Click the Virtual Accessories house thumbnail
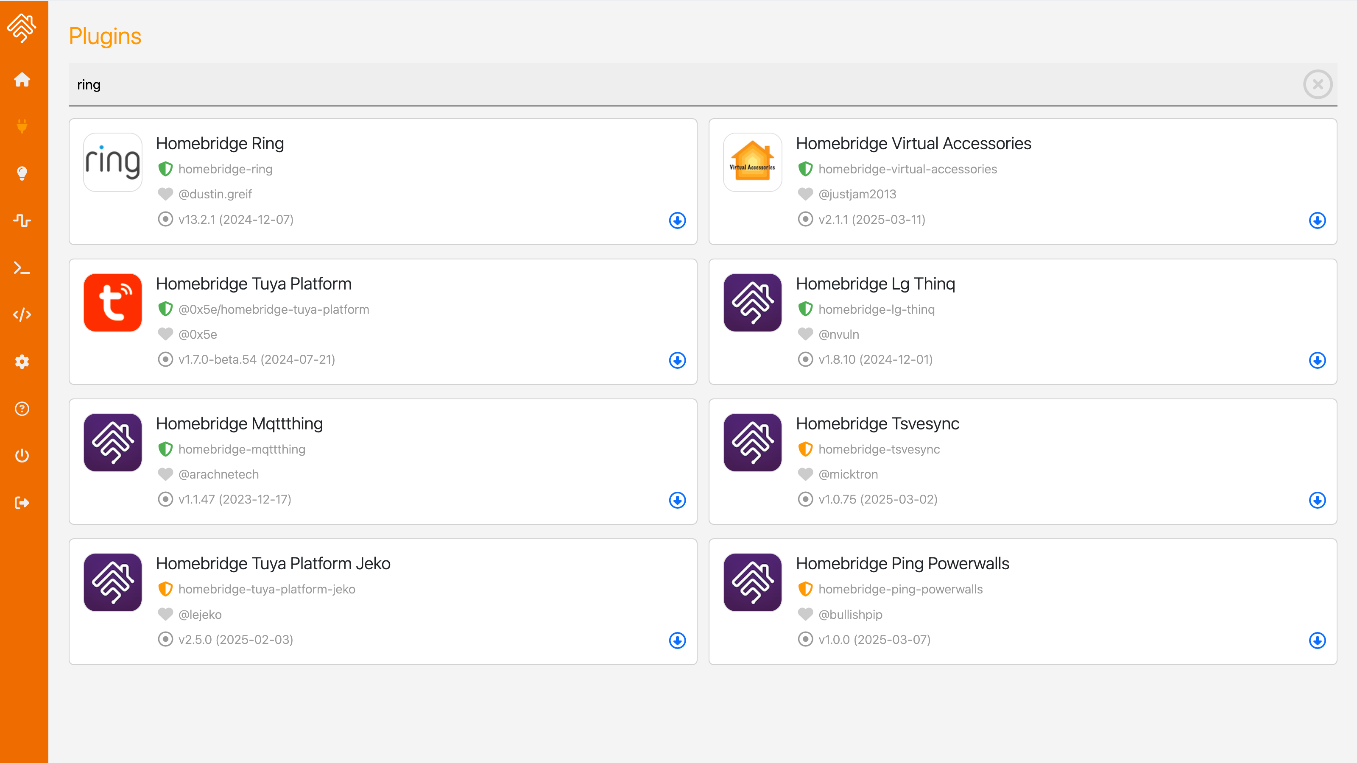Screen dimensions: 1357x763 [x=752, y=162]
